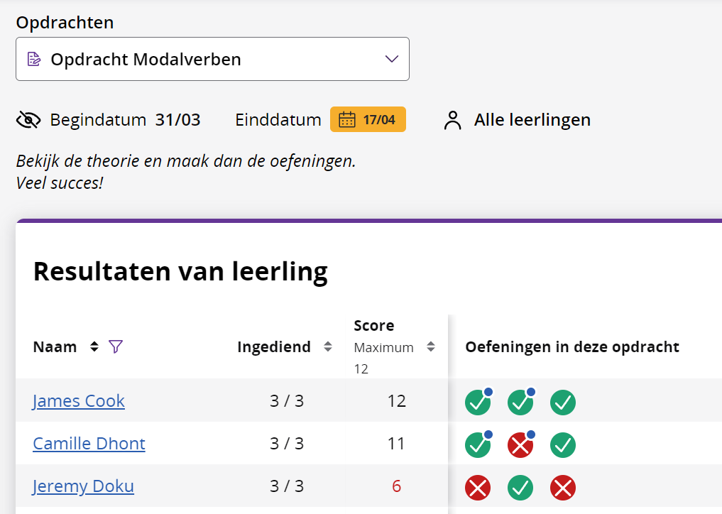Viewport: 722px width, 514px height.
Task: Sort the table by Naam column arrows
Action: coord(94,346)
